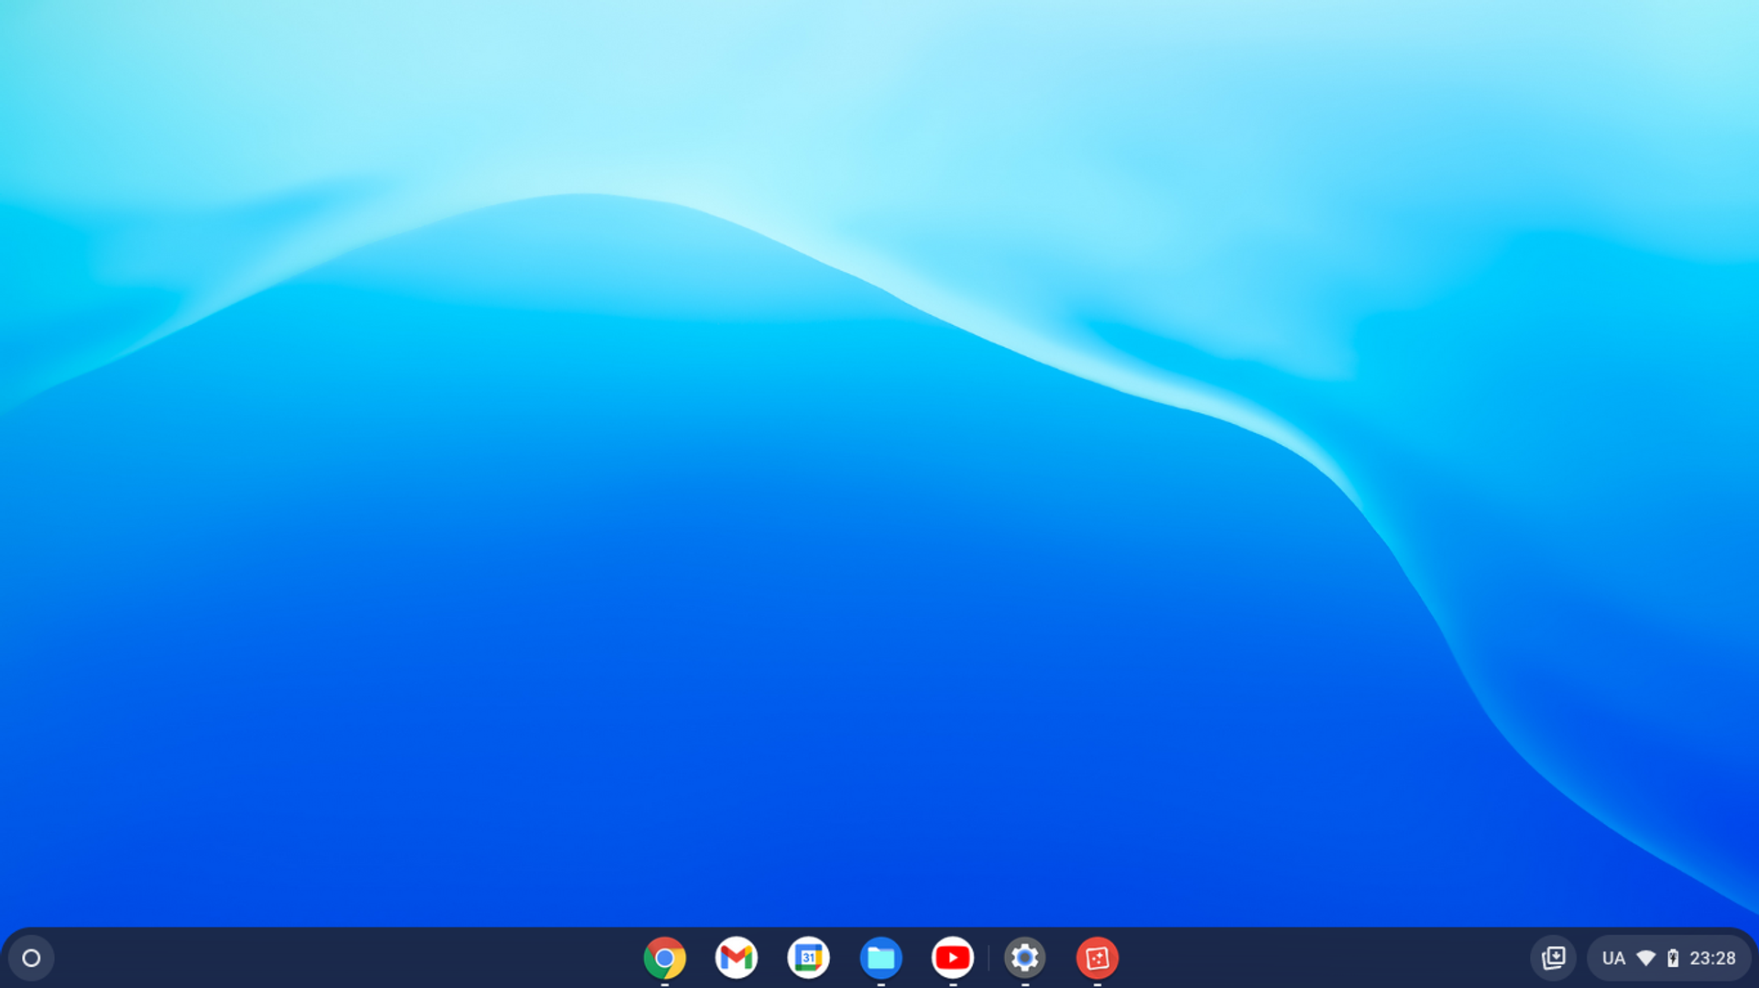1759x988 pixels.
Task: Click the Wi-Fi status icon
Action: [1645, 958]
